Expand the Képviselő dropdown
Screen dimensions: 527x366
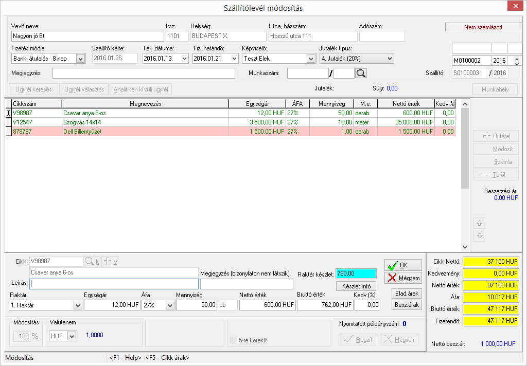[x=311, y=59]
